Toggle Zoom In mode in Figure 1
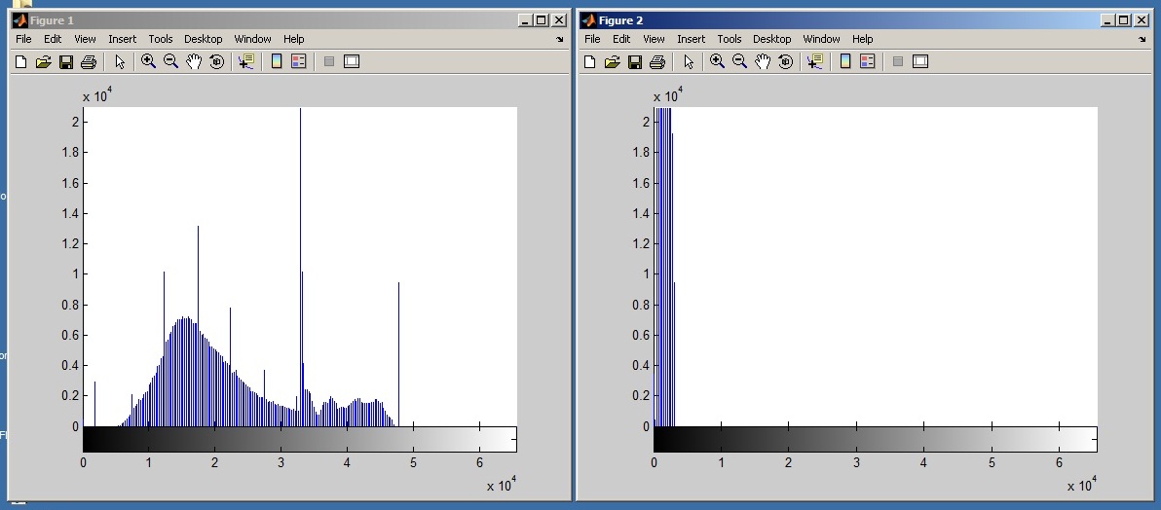The height and width of the screenshot is (510, 1161). click(x=148, y=61)
